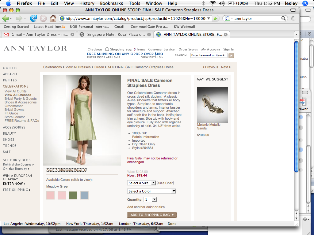314x235 pixels.
Task: Click the page vertical scrollbar thumb
Action: [297, 106]
